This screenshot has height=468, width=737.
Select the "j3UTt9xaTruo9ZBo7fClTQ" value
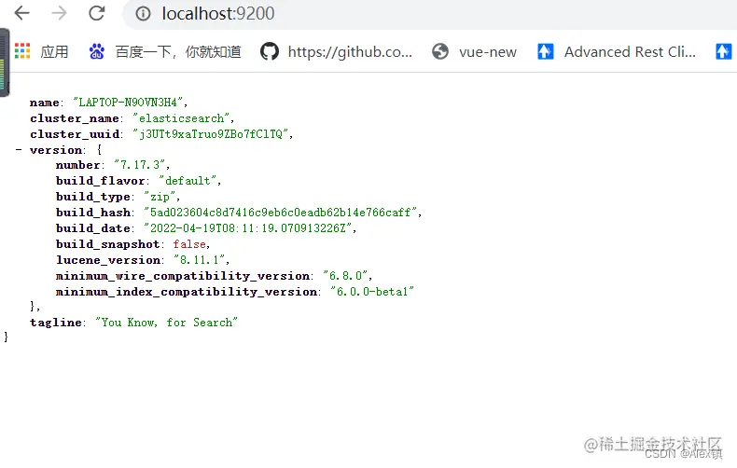[x=211, y=134]
